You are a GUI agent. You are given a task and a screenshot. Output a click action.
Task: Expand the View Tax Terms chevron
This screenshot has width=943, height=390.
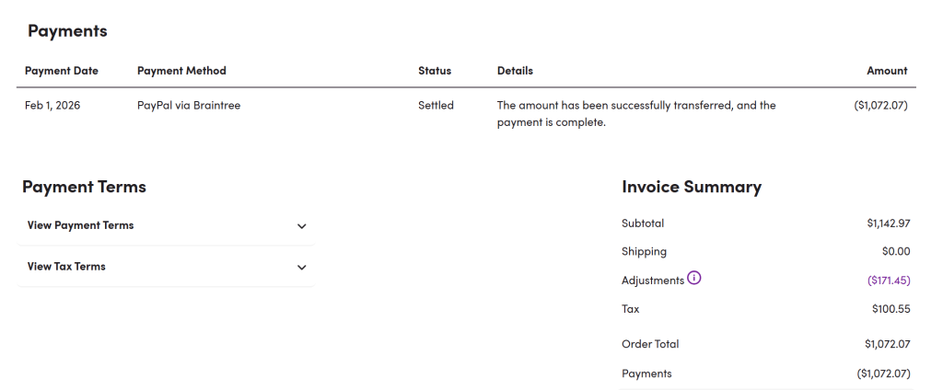point(302,268)
